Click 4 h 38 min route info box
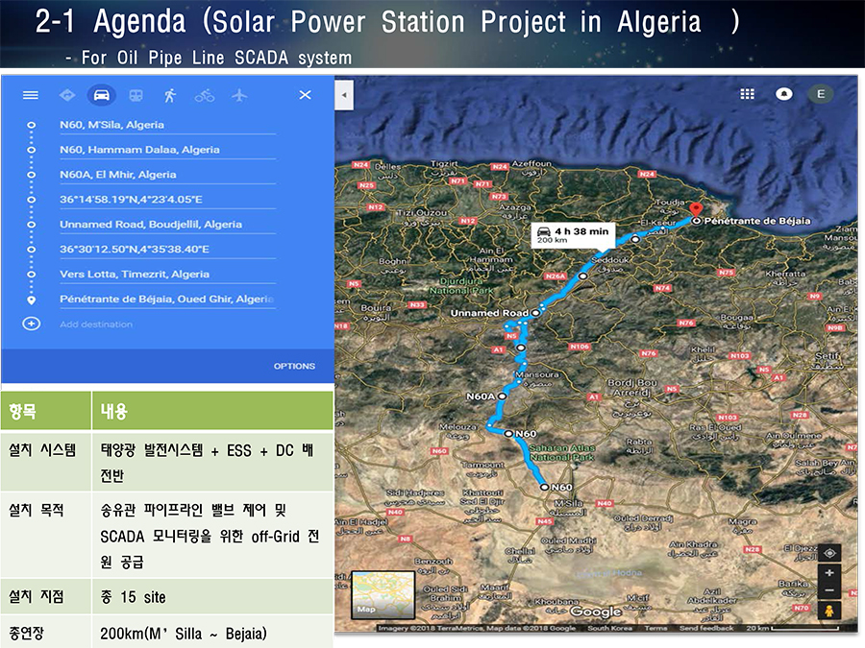This screenshot has width=865, height=648. 573,235
